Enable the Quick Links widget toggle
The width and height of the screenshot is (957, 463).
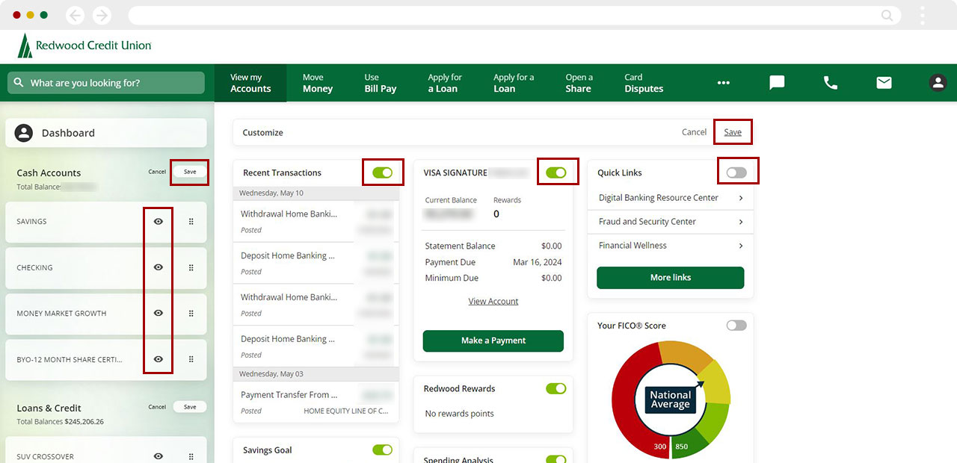[736, 173]
